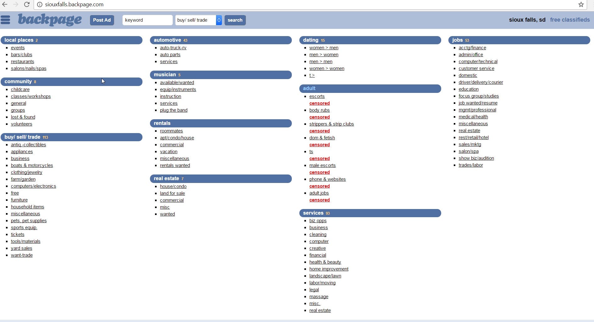Open the volunteers link
The width and height of the screenshot is (594, 322).
21,124
